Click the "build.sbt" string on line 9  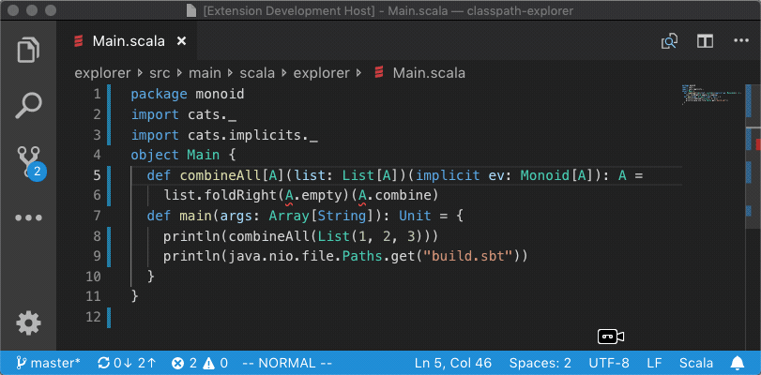pyautogui.click(x=468, y=256)
